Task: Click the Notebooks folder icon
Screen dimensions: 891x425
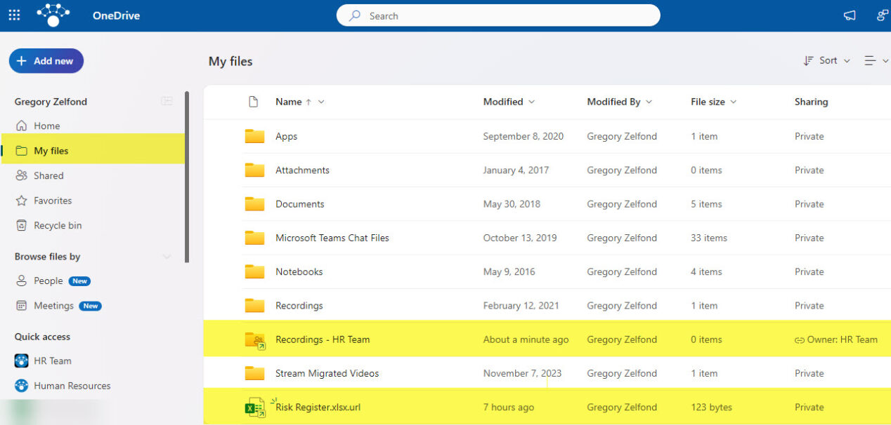Action: 254,271
